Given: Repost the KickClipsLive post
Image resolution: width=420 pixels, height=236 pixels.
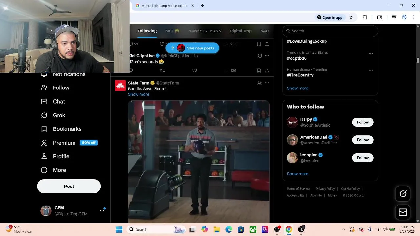Looking at the screenshot, I should point(162,70).
